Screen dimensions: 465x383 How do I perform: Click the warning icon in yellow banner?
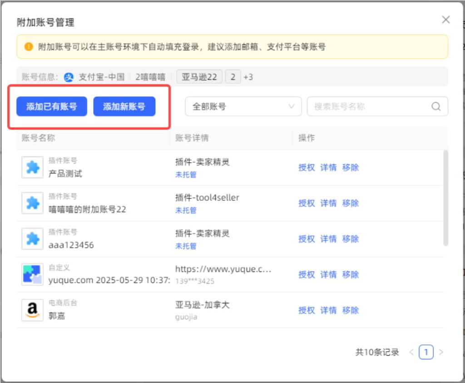[x=29, y=47]
